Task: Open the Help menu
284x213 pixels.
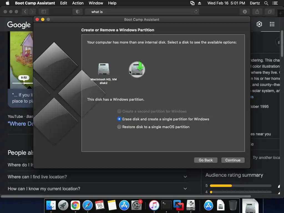Action: [x=112, y=3]
